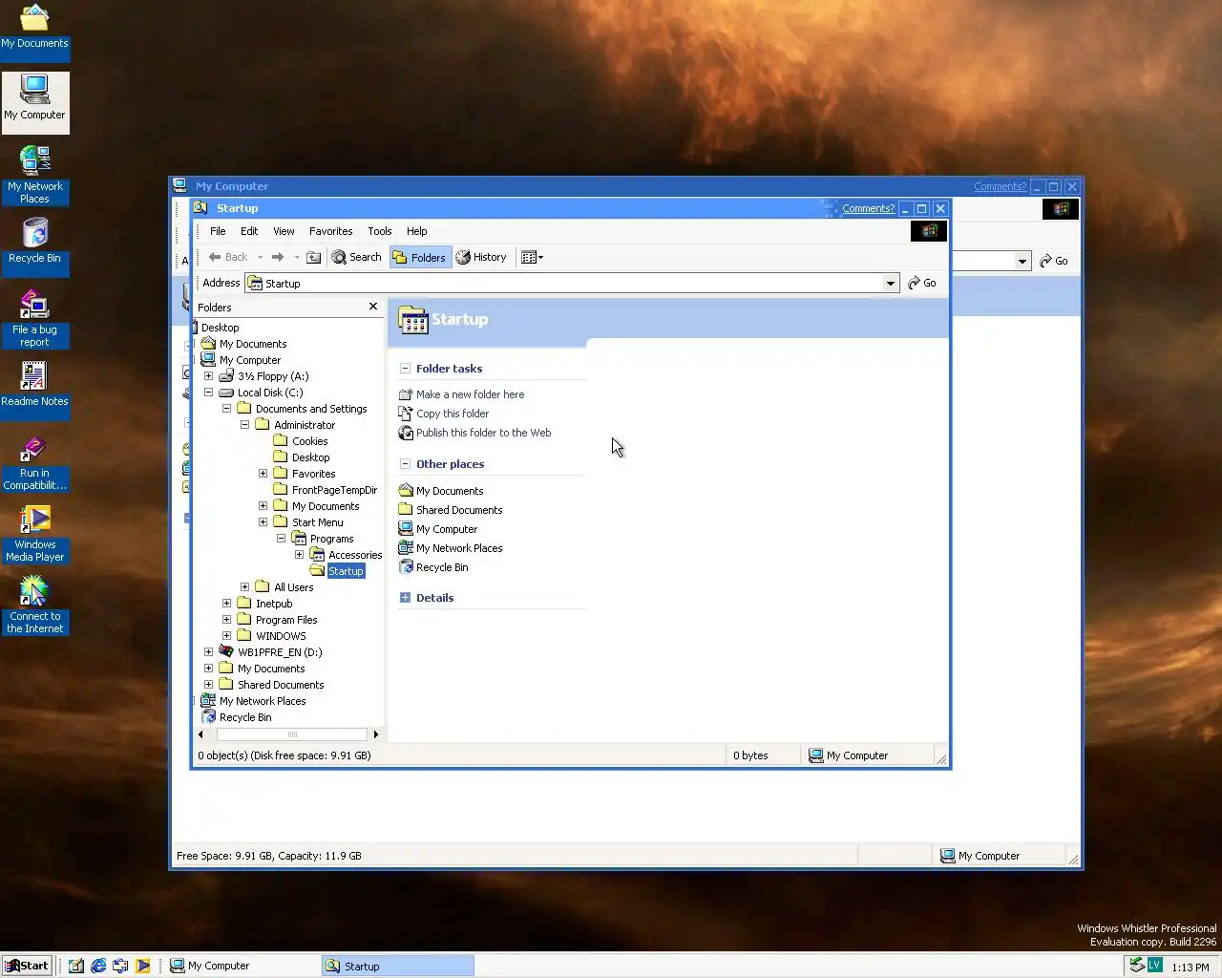Open Run in Compatibility desktop shortcut

tap(34, 463)
